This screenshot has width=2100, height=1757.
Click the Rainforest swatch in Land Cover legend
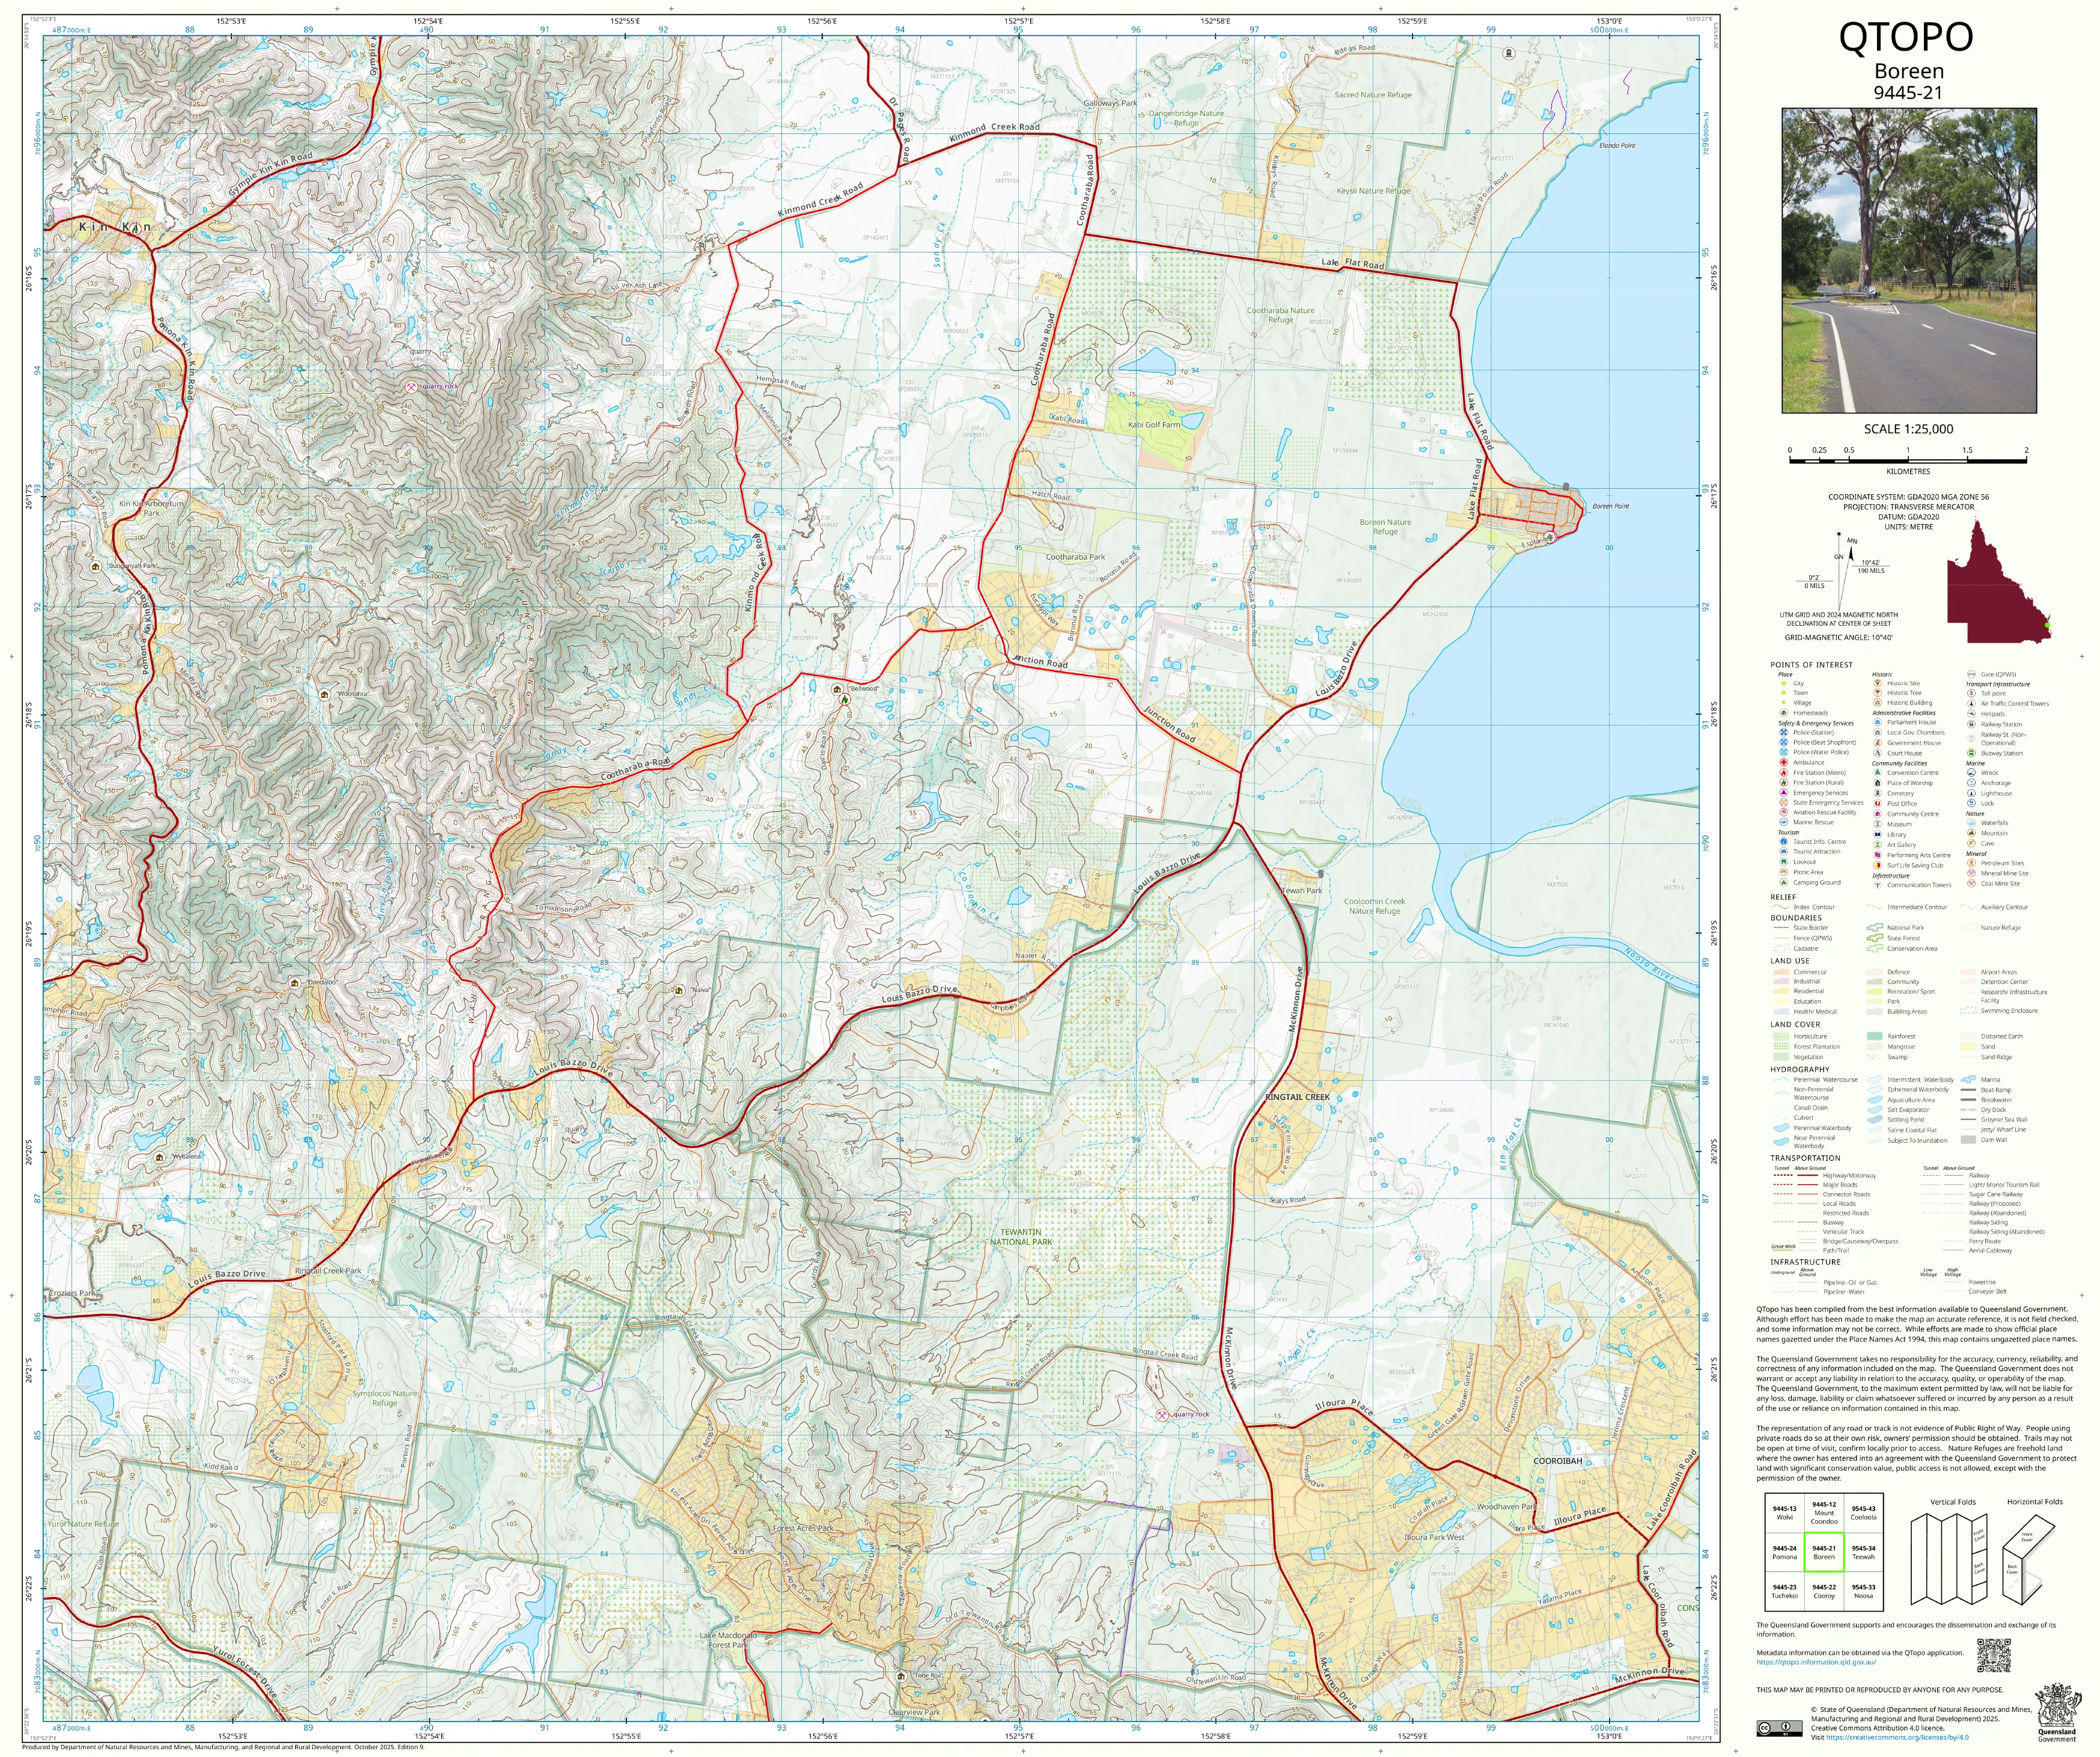1875,1036
